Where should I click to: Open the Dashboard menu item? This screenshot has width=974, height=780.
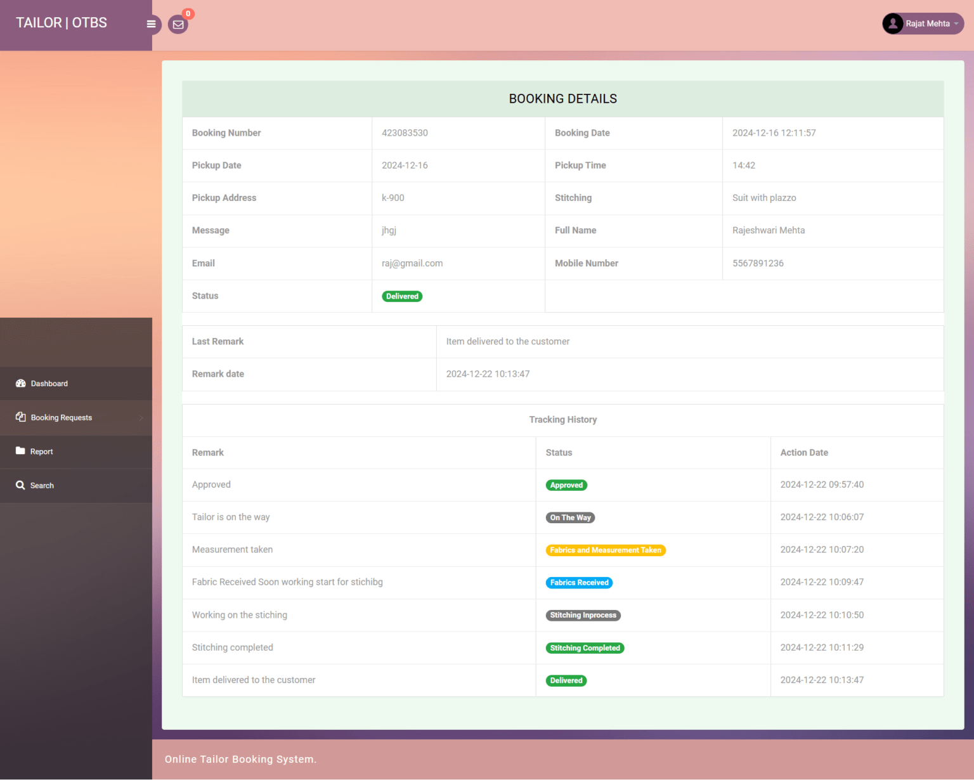(49, 383)
